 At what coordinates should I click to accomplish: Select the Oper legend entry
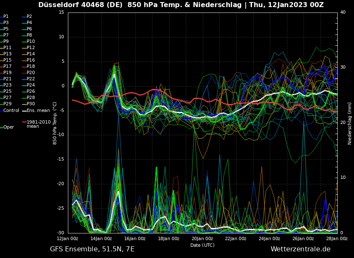pos(9,127)
